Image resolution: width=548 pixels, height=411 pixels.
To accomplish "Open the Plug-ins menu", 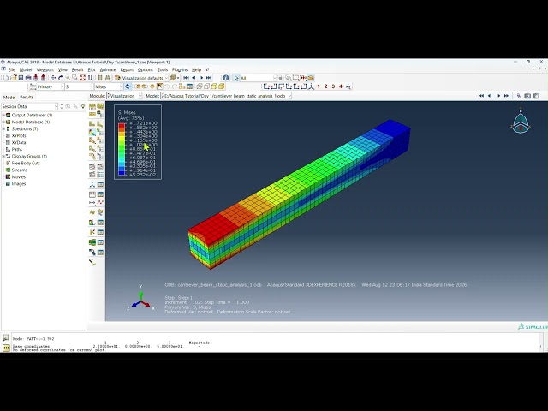I will coord(180,69).
